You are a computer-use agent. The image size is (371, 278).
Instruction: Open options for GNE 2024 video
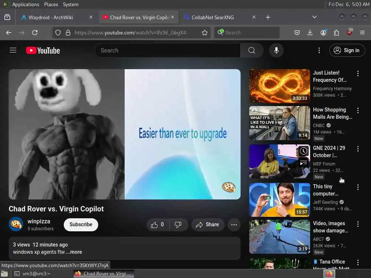point(358,149)
